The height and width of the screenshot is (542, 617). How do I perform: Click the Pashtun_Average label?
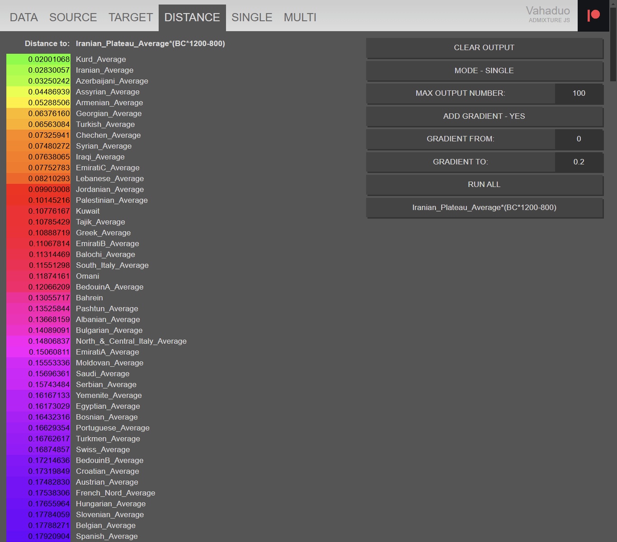point(107,309)
